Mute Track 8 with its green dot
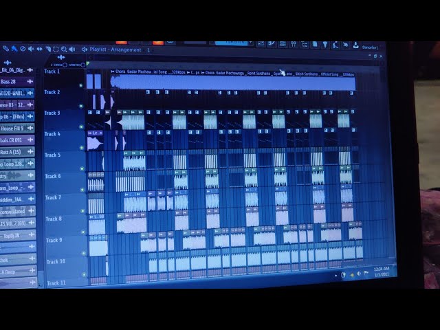Viewport: 440px width, 330px height. pyautogui.click(x=83, y=232)
